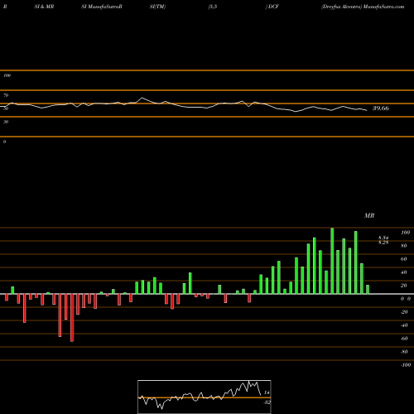Viewport: 414px width, 414px height.
Task: Click the MR right axis label -100
Action: [x=405, y=365]
